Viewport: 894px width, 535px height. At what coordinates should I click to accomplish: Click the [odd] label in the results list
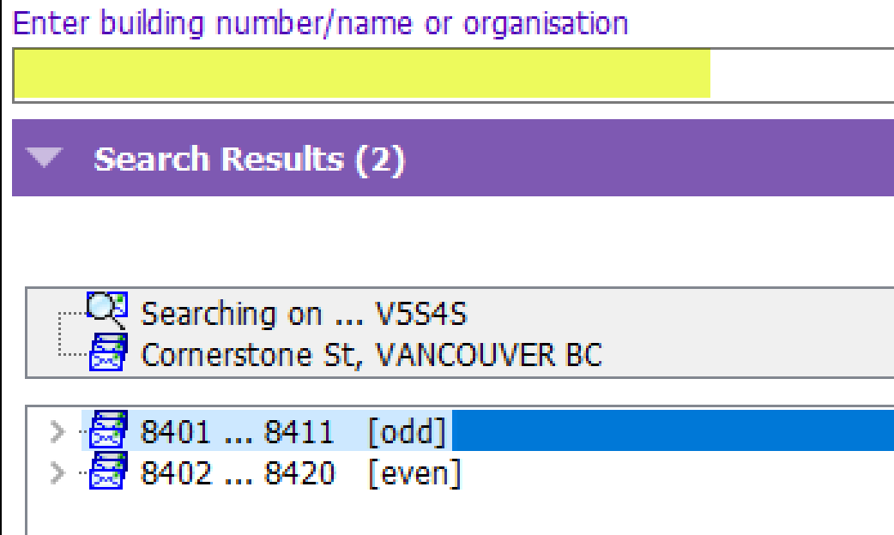(407, 431)
